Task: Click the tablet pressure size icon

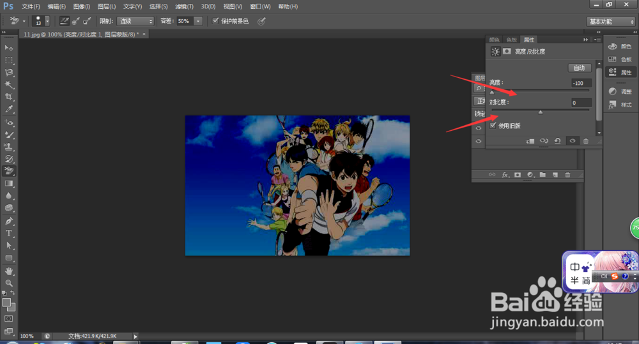Action: (x=261, y=21)
